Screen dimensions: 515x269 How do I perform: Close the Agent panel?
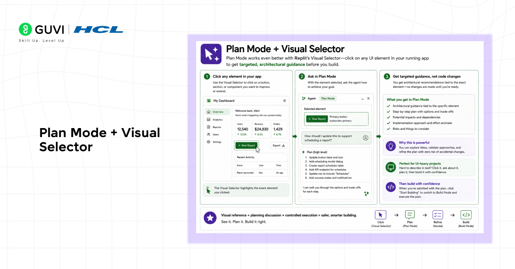(368, 98)
